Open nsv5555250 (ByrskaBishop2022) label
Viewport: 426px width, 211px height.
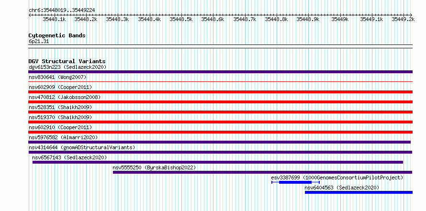point(154,167)
